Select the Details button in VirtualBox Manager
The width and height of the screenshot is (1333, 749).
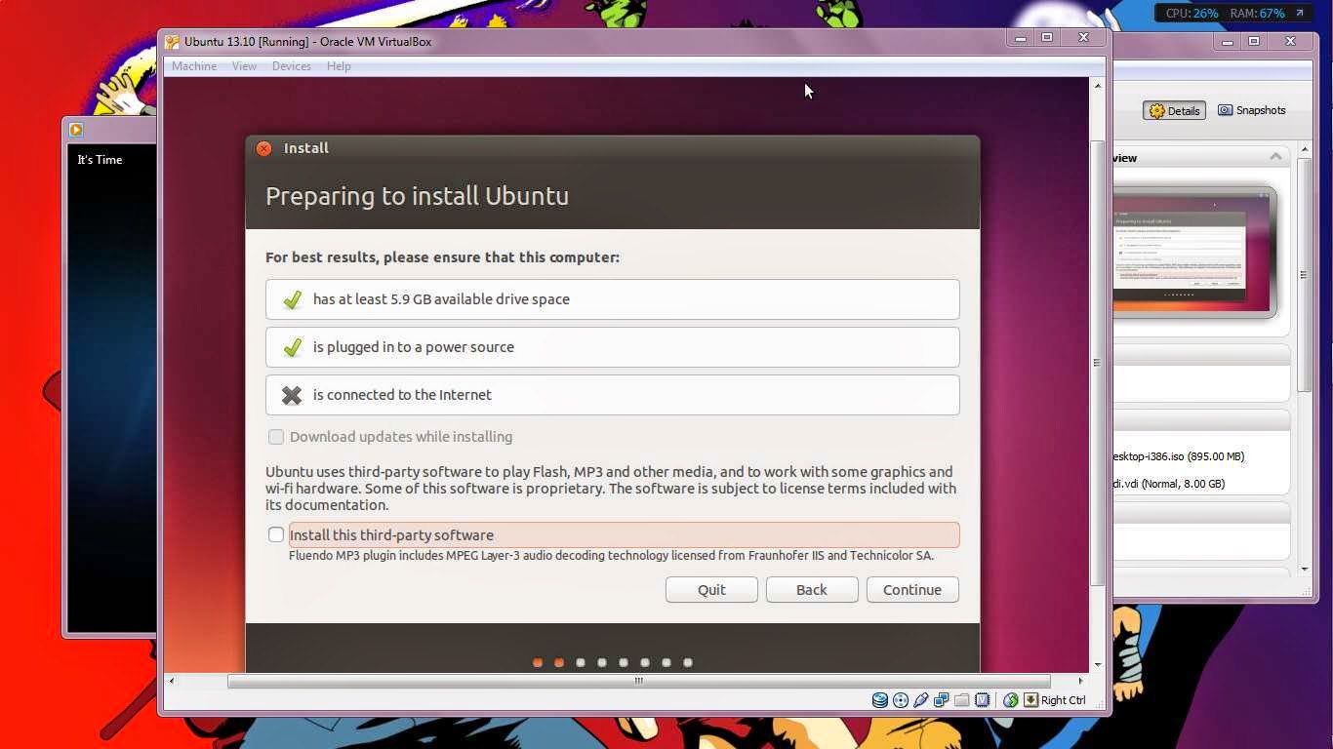1174,111
